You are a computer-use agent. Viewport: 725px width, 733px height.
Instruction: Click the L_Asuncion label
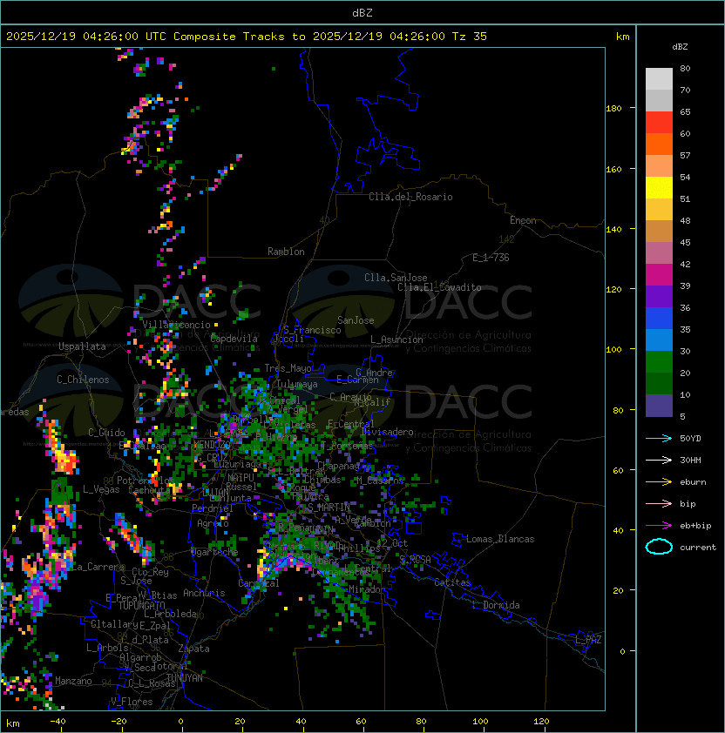point(396,340)
